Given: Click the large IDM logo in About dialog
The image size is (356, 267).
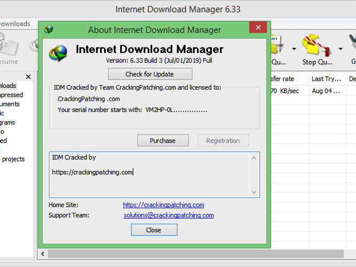Looking at the screenshot, I should click(58, 53).
